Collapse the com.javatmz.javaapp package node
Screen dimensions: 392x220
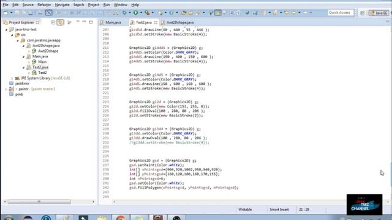18,40
